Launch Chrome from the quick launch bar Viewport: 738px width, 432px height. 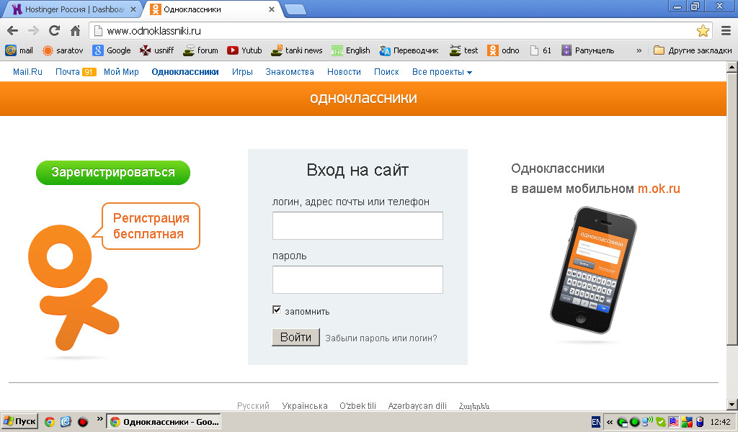[x=50, y=422]
